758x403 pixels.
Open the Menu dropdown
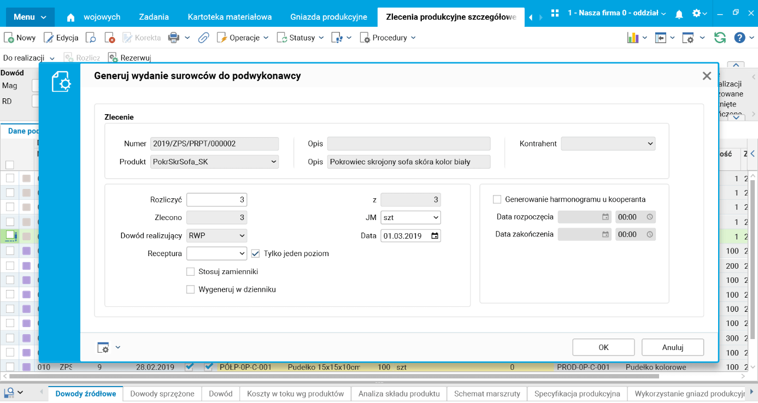click(30, 17)
